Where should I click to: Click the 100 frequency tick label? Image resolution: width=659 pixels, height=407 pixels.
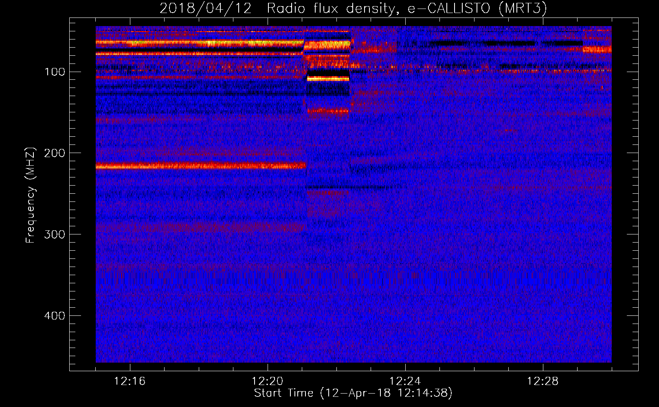55,72
